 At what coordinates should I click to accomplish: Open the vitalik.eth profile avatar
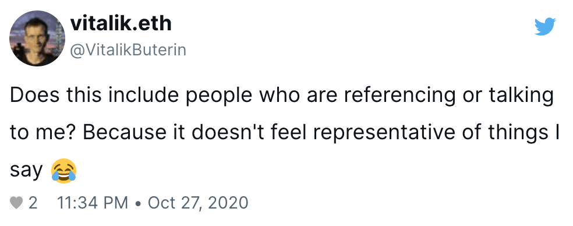(37, 38)
